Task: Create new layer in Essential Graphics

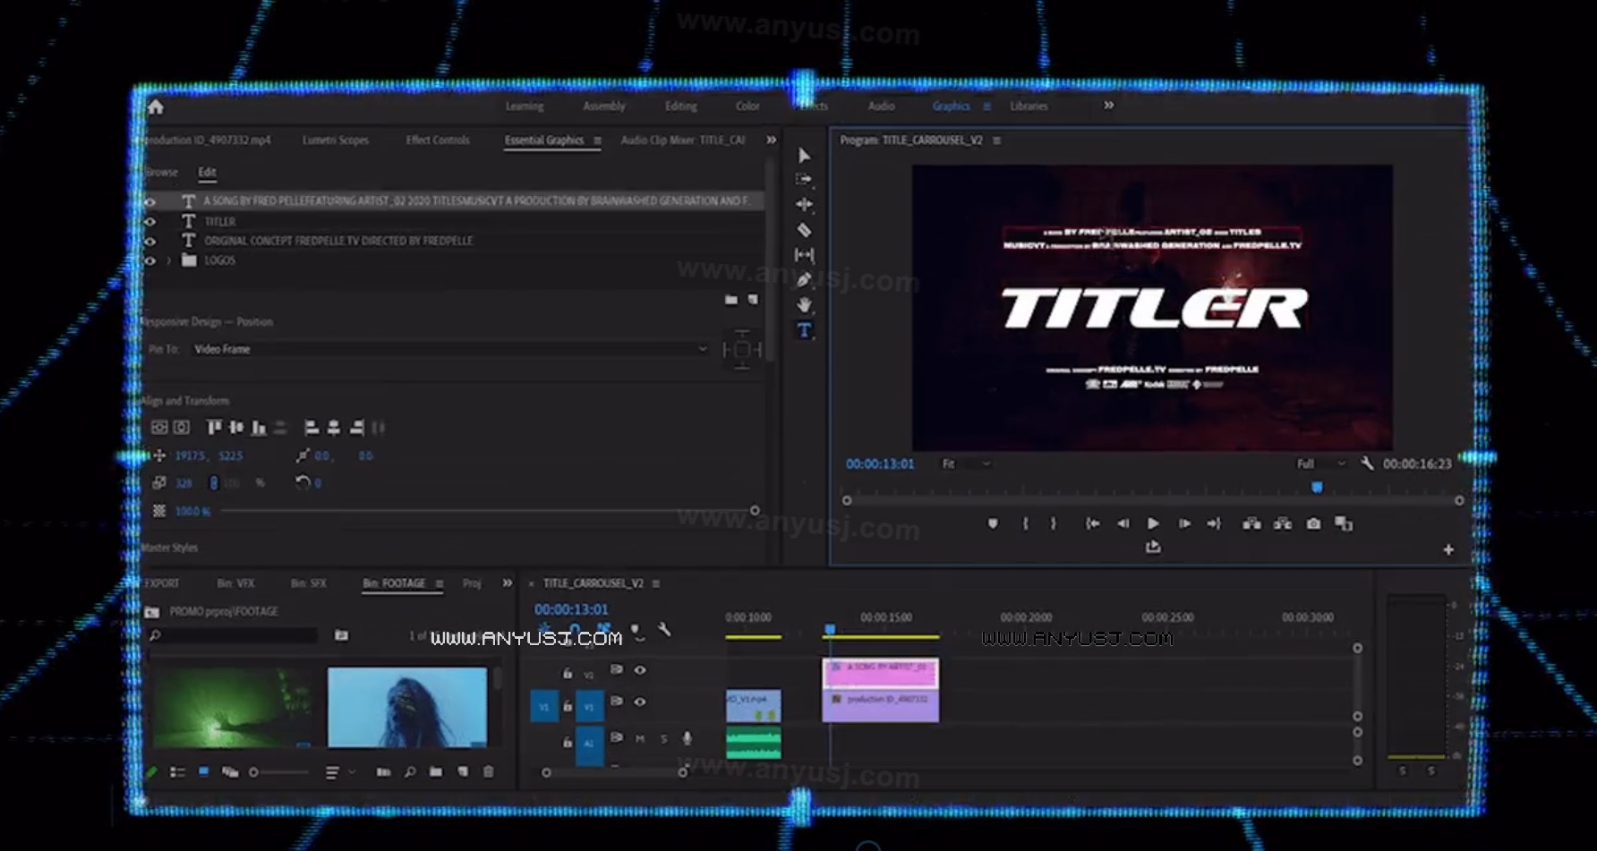Action: (x=753, y=300)
